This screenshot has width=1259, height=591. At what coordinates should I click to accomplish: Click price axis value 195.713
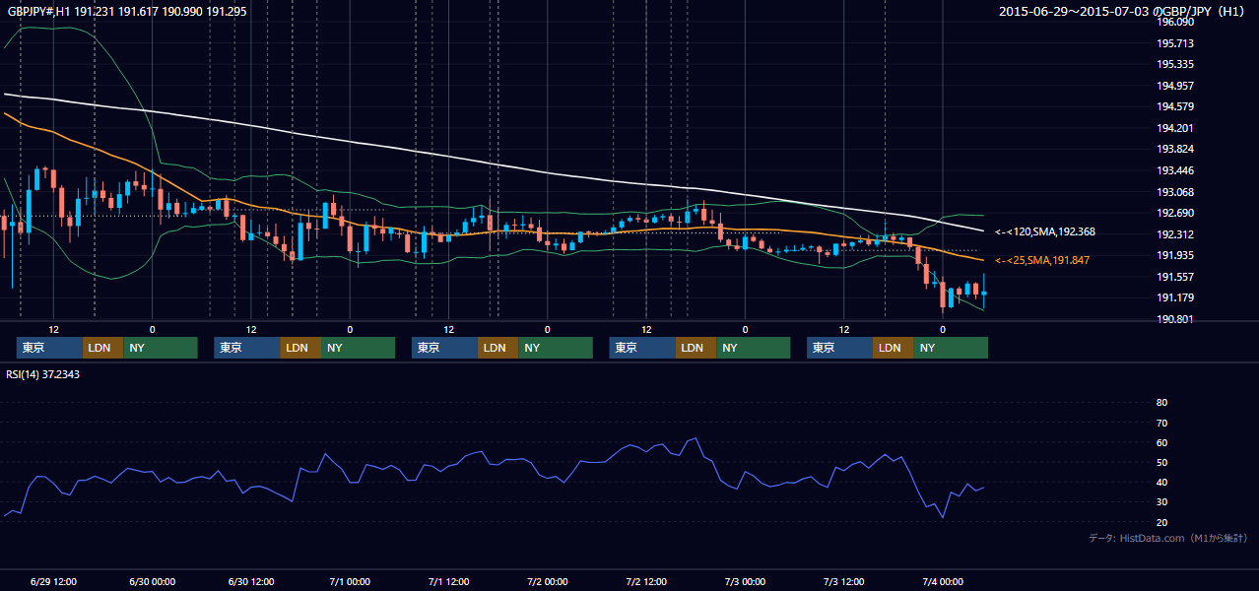(x=1175, y=43)
